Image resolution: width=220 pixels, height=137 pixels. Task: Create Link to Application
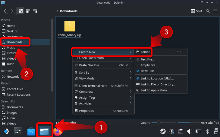161,90
